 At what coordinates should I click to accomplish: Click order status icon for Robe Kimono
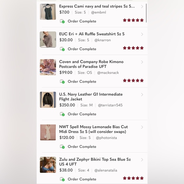62,82
